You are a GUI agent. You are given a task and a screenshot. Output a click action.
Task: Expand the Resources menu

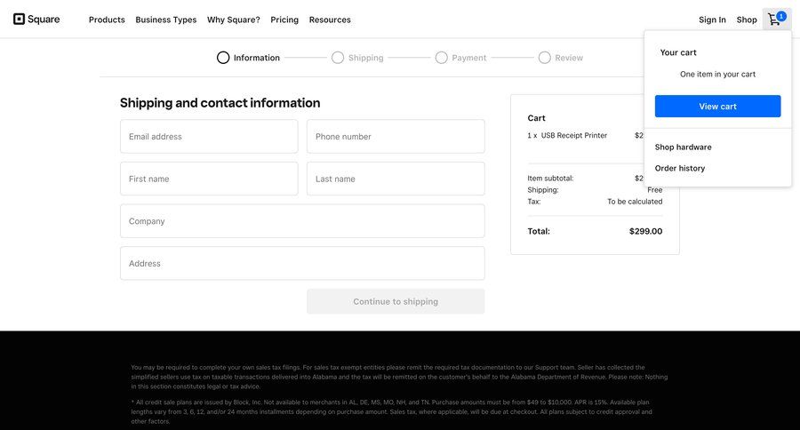coord(330,20)
